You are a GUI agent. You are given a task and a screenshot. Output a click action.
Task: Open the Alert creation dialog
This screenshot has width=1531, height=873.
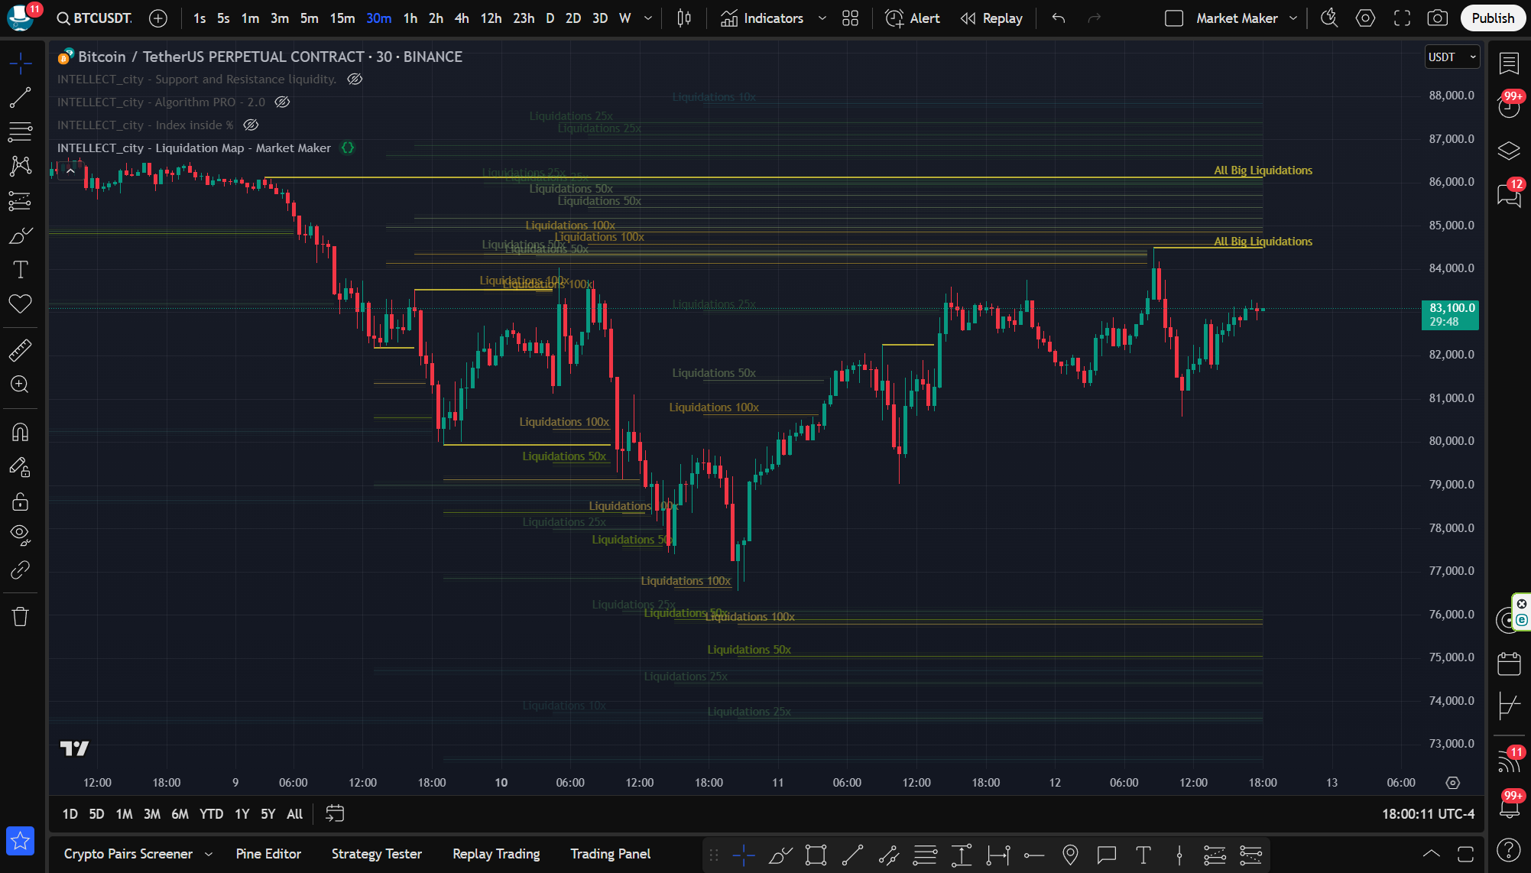point(913,18)
